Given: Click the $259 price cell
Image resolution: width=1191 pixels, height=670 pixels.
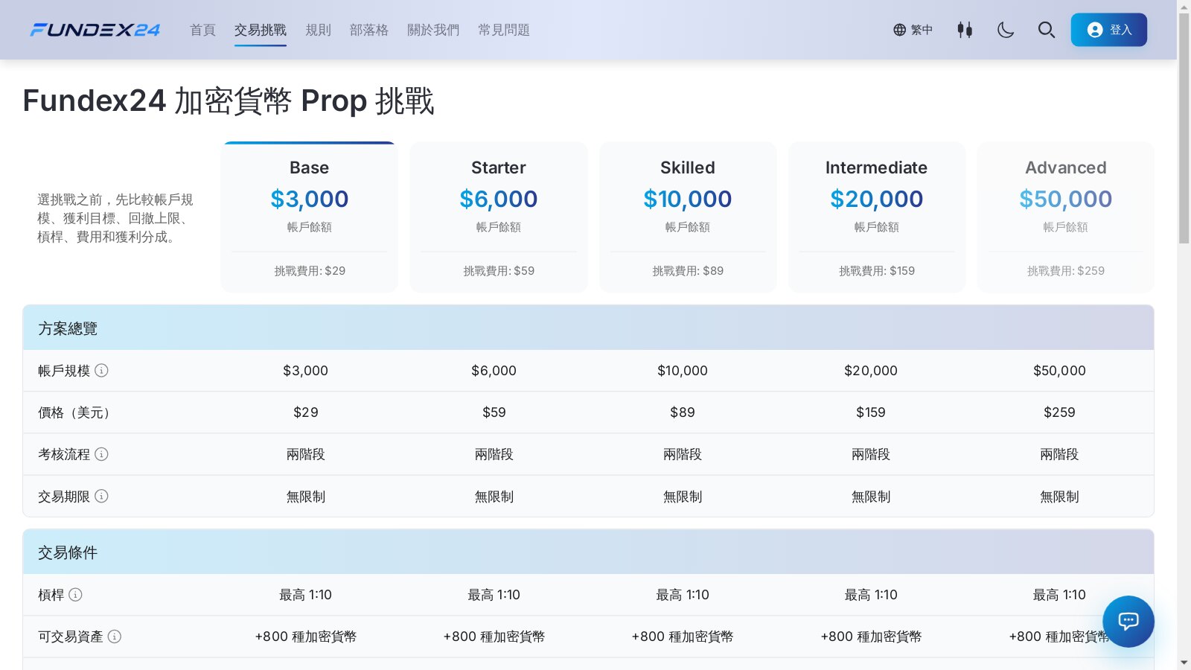Looking at the screenshot, I should 1059,412.
